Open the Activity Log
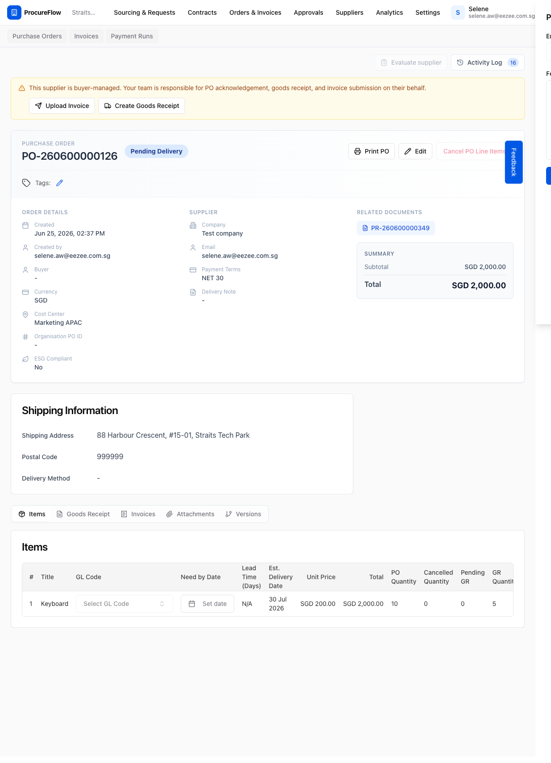Image resolution: width=551 pixels, height=763 pixels. (488, 62)
